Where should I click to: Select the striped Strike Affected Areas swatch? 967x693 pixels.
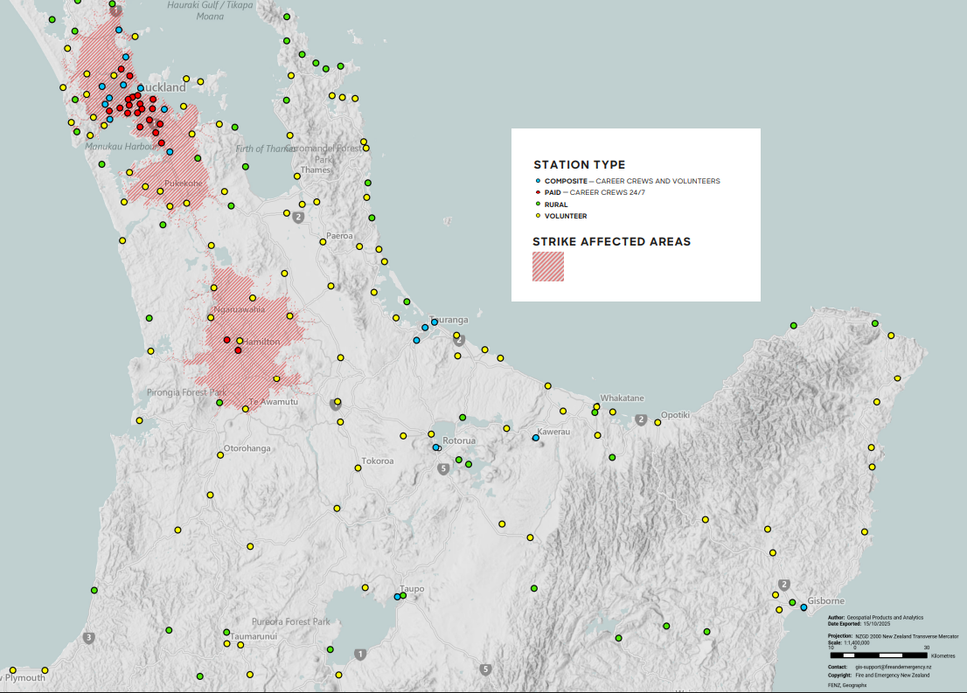[548, 267]
